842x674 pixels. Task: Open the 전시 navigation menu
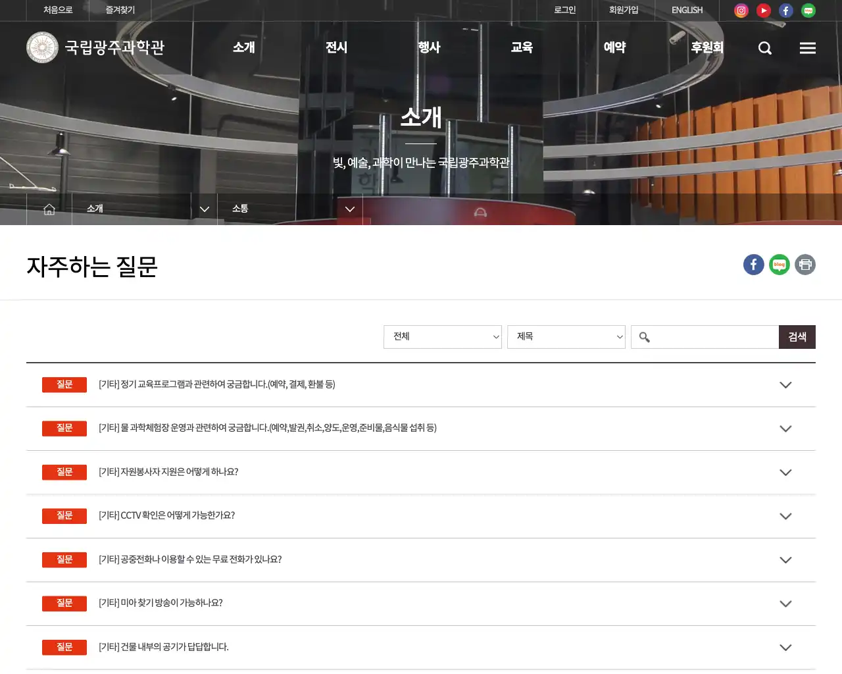click(x=336, y=47)
